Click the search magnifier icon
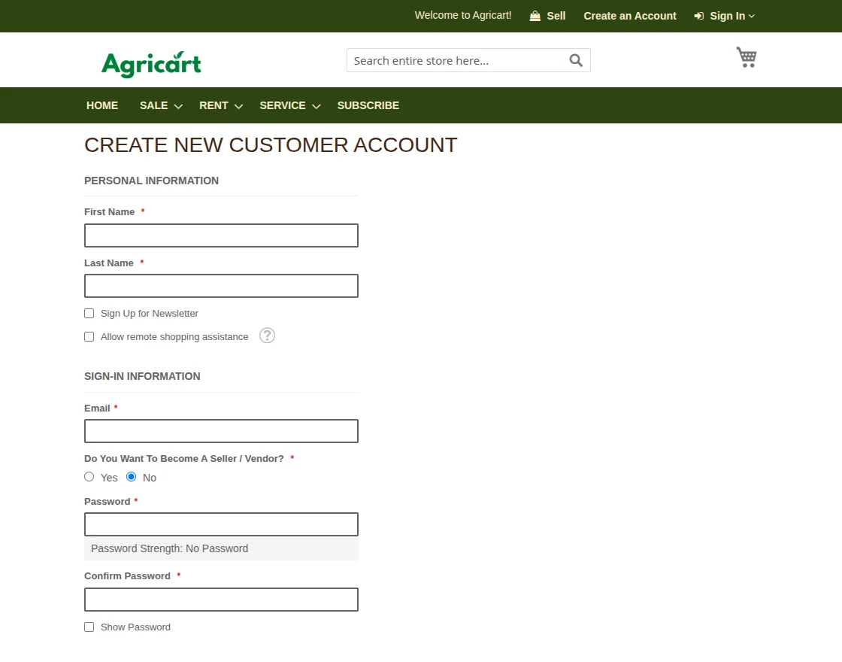842x662 pixels. [575, 60]
